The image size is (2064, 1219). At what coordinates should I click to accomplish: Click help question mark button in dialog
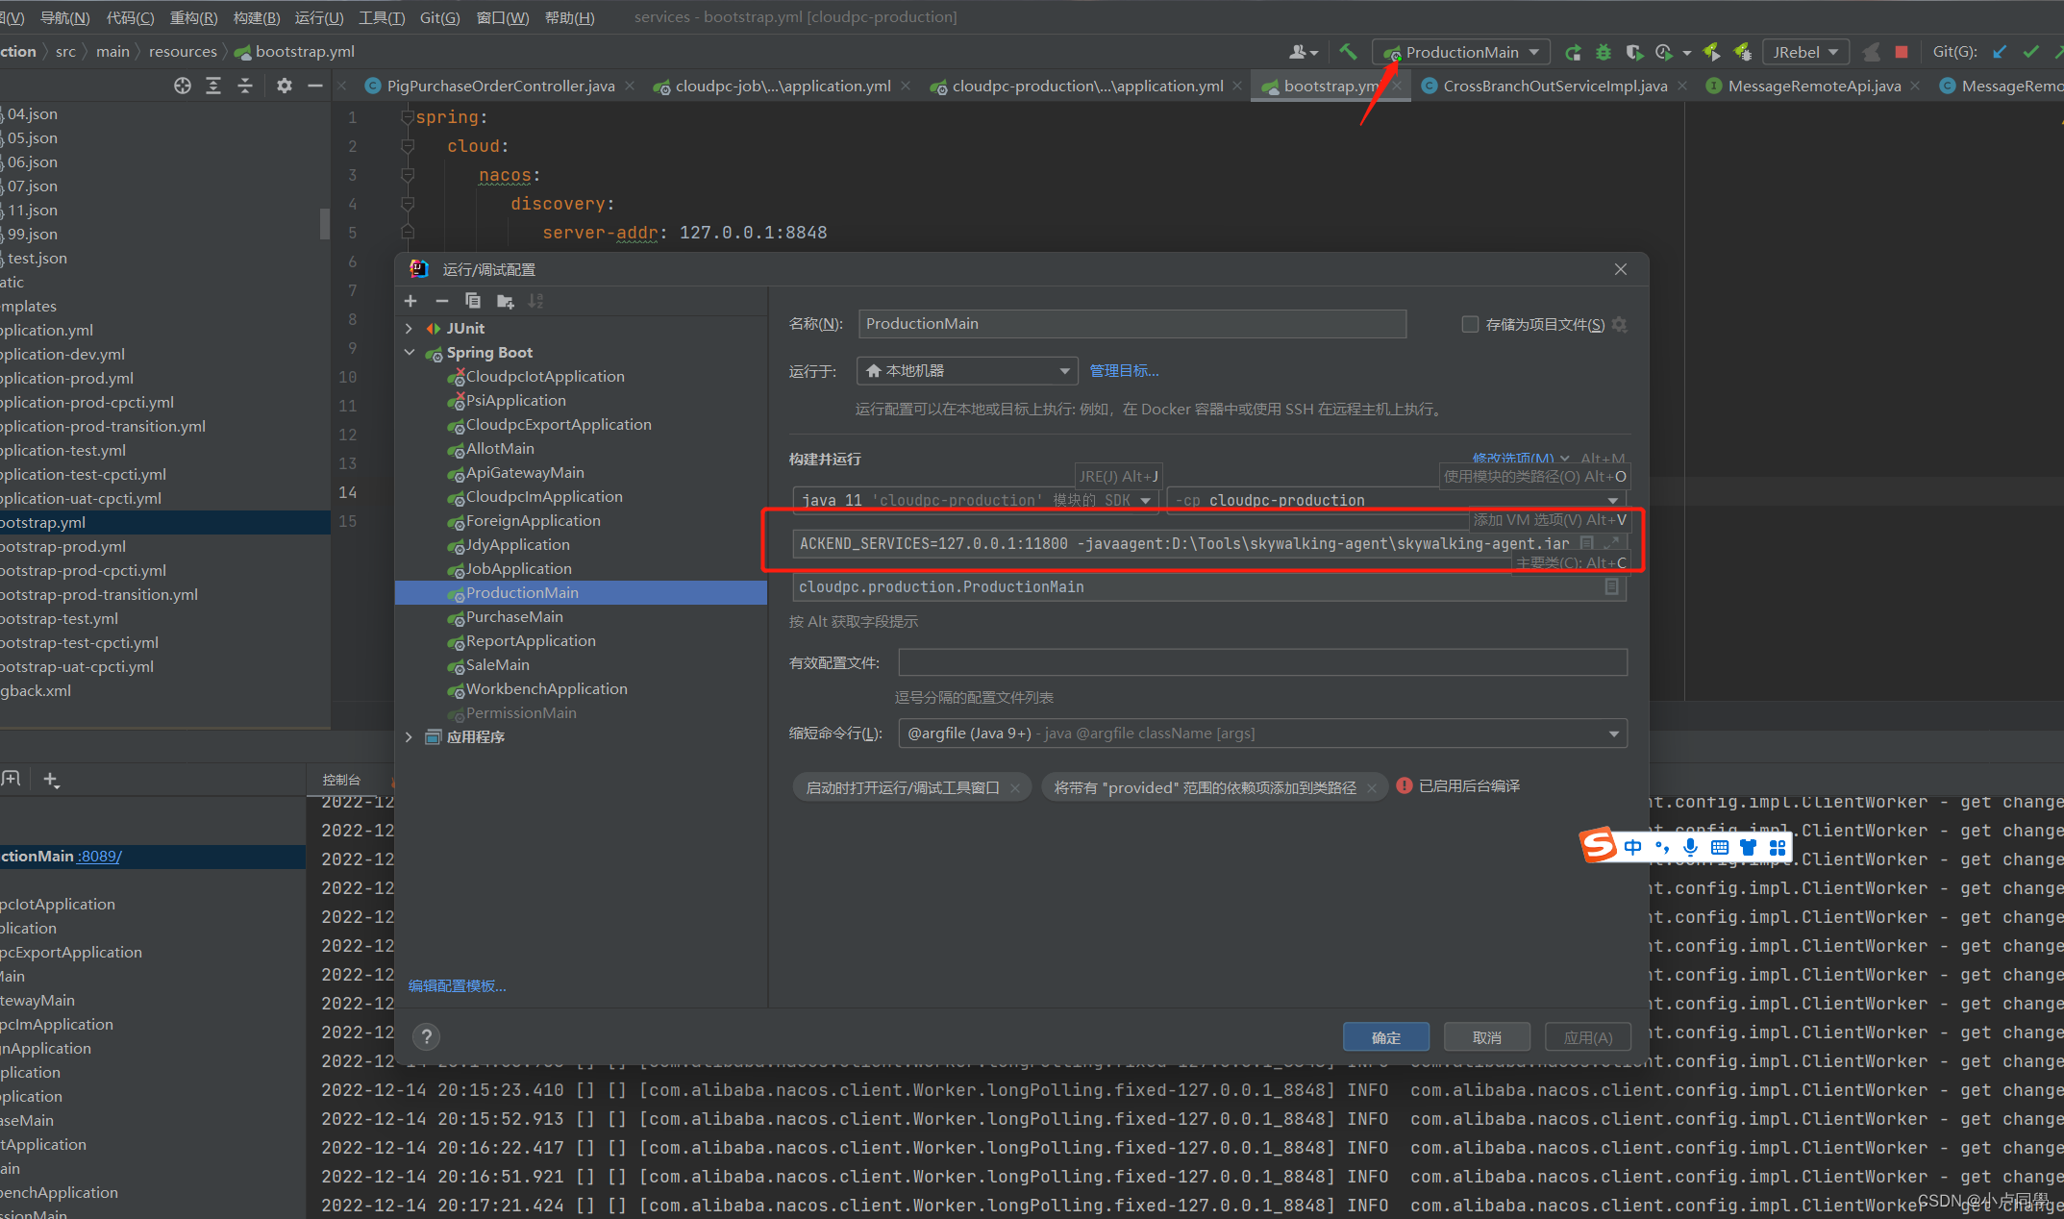pos(426,1036)
